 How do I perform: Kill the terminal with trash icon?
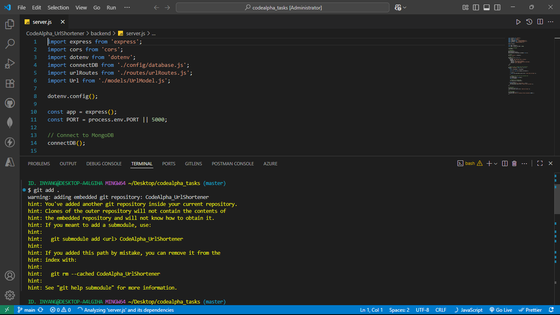pos(514,163)
